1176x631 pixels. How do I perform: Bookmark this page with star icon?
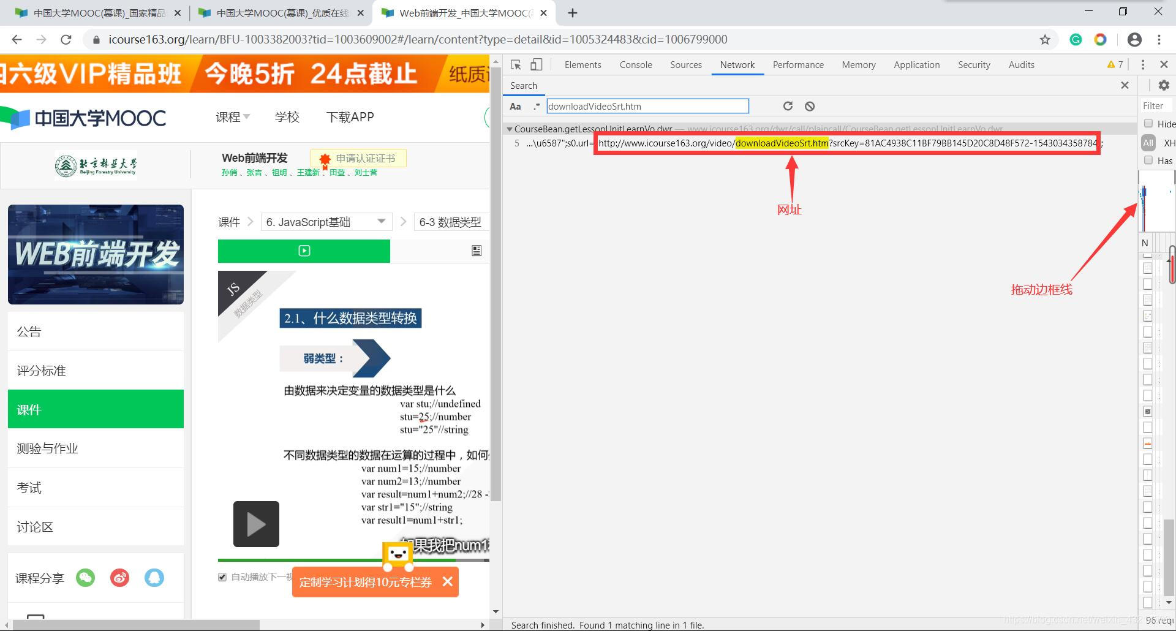pyautogui.click(x=1045, y=39)
